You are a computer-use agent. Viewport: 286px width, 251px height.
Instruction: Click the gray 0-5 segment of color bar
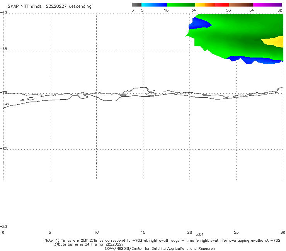coord(137,5)
